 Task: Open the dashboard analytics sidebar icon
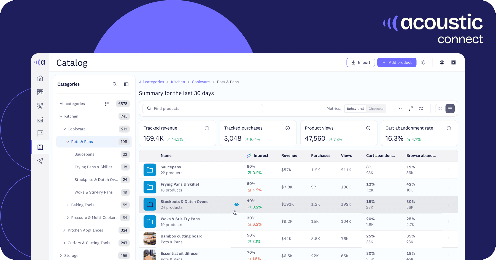point(40,92)
